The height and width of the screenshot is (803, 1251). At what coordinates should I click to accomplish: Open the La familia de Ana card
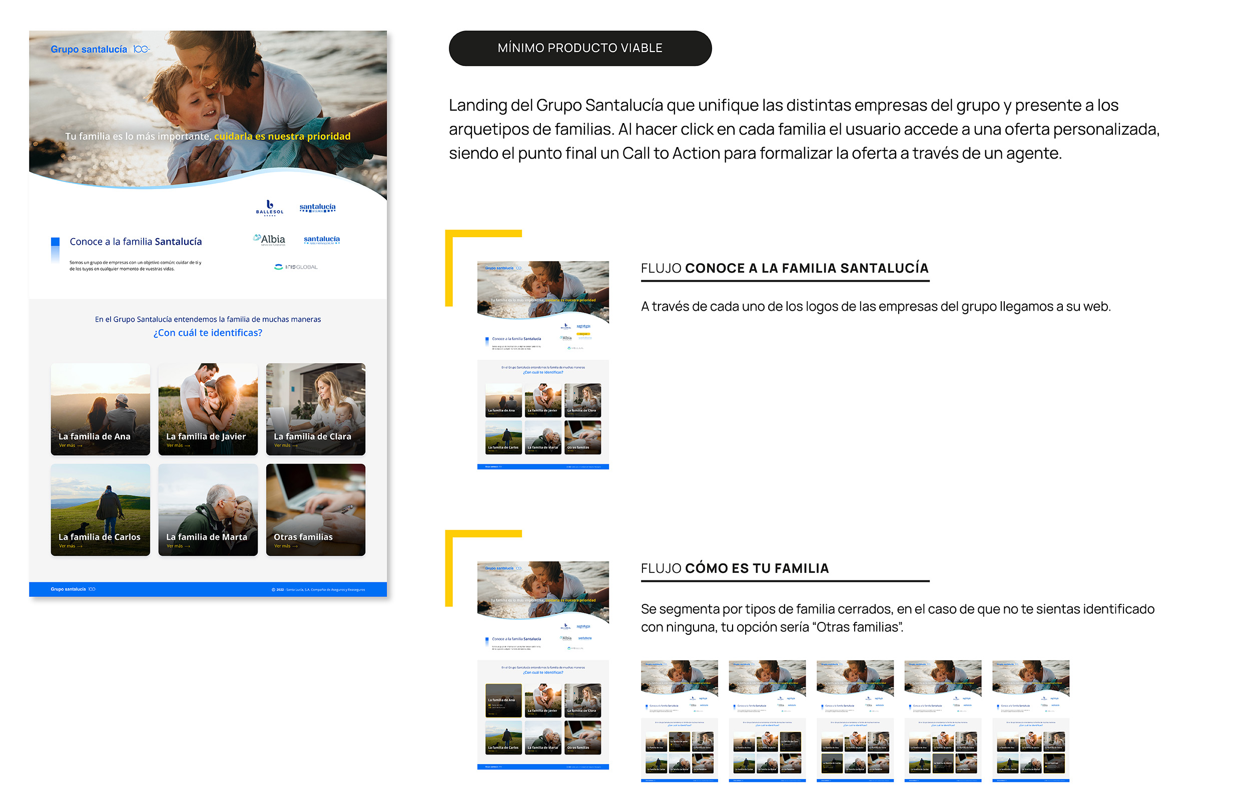click(x=100, y=409)
